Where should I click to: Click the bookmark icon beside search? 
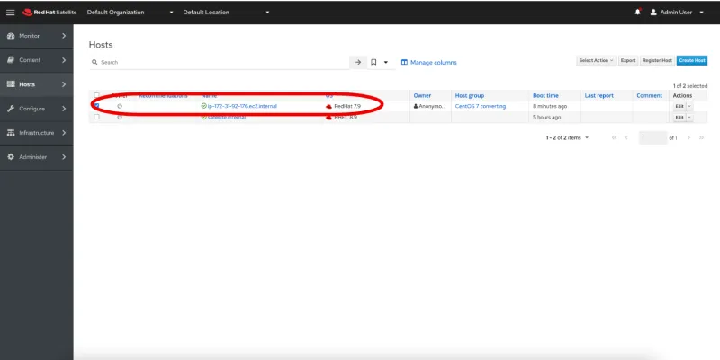point(374,62)
